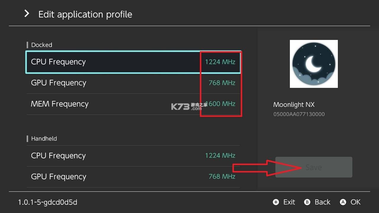Pick the 1600 MHz MEM value setting
The width and height of the screenshot is (379, 213).
(221, 104)
